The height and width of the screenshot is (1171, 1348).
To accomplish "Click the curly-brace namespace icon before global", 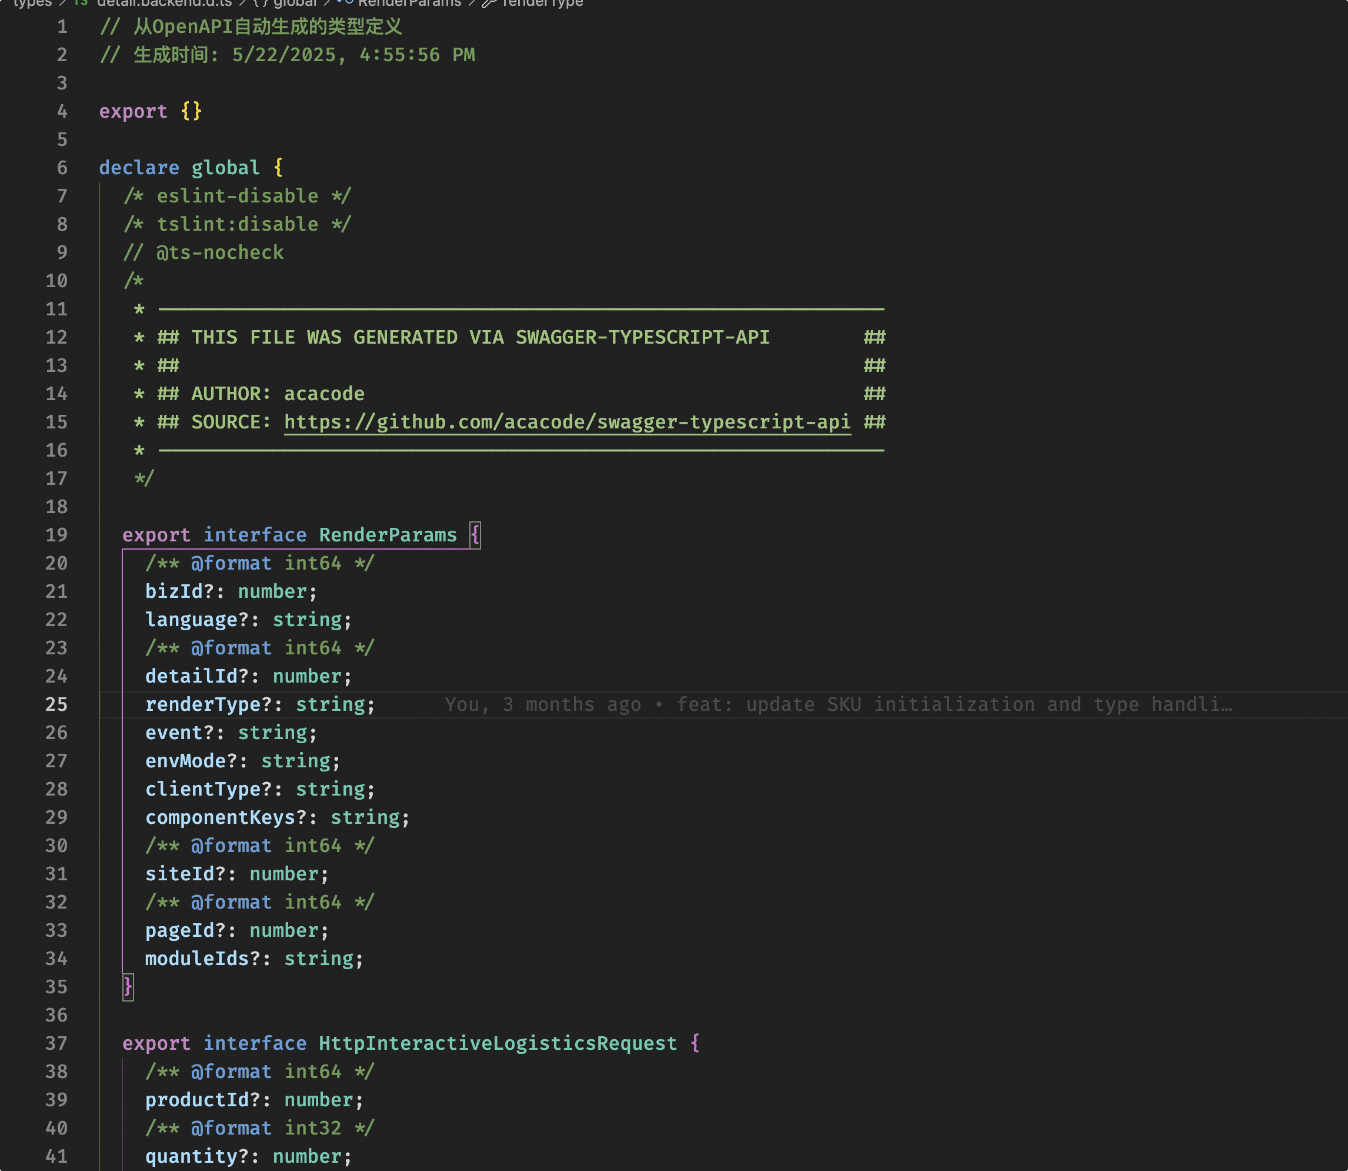I will 260,4.
